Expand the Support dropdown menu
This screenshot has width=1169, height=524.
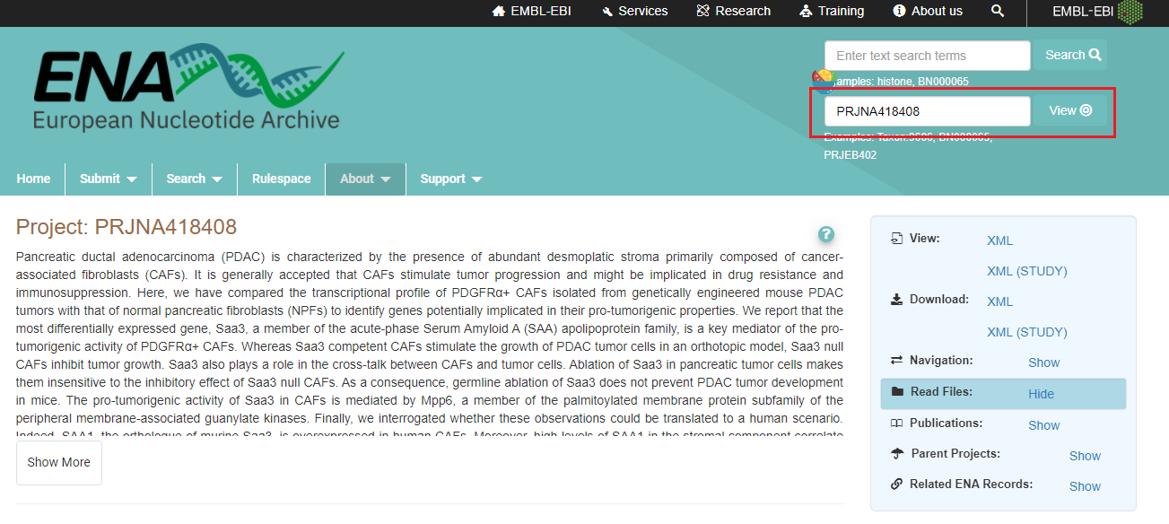451,179
